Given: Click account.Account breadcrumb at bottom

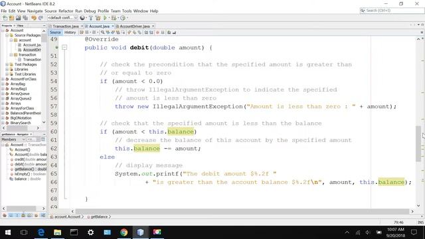Looking at the screenshot, I should pos(67,217).
